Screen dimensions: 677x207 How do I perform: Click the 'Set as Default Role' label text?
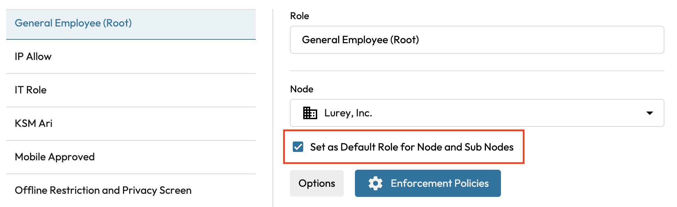tap(412, 147)
